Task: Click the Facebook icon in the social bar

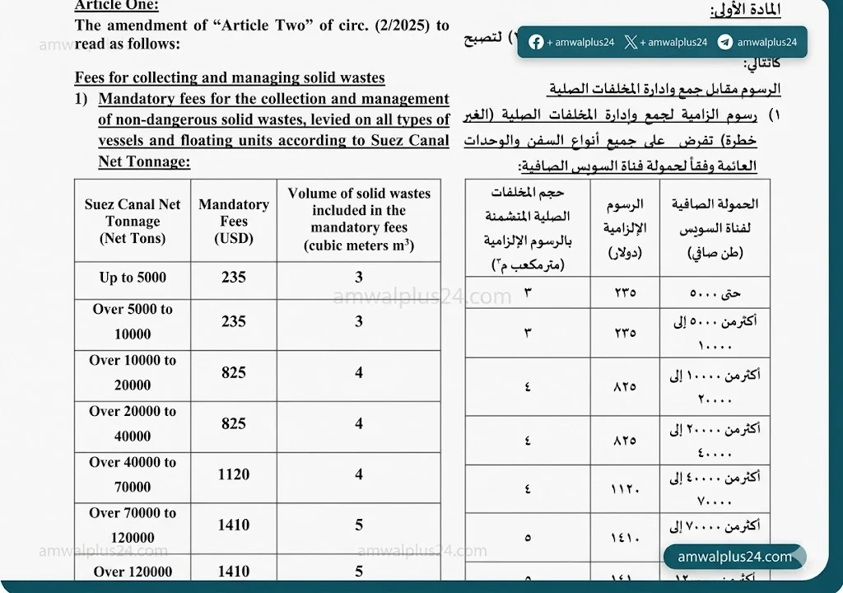Action: click(x=536, y=42)
